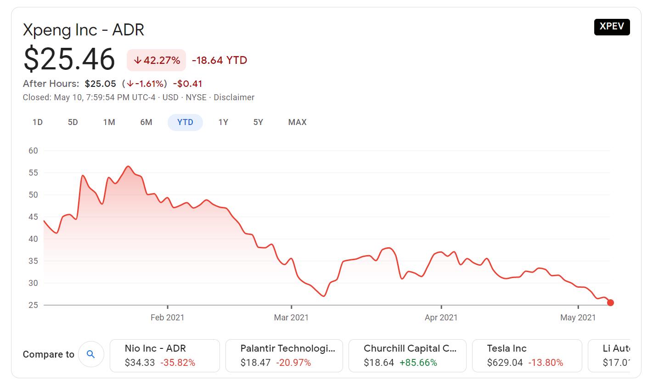This screenshot has width=653, height=387.
Task: Click the YTD range tab
Action: [185, 122]
